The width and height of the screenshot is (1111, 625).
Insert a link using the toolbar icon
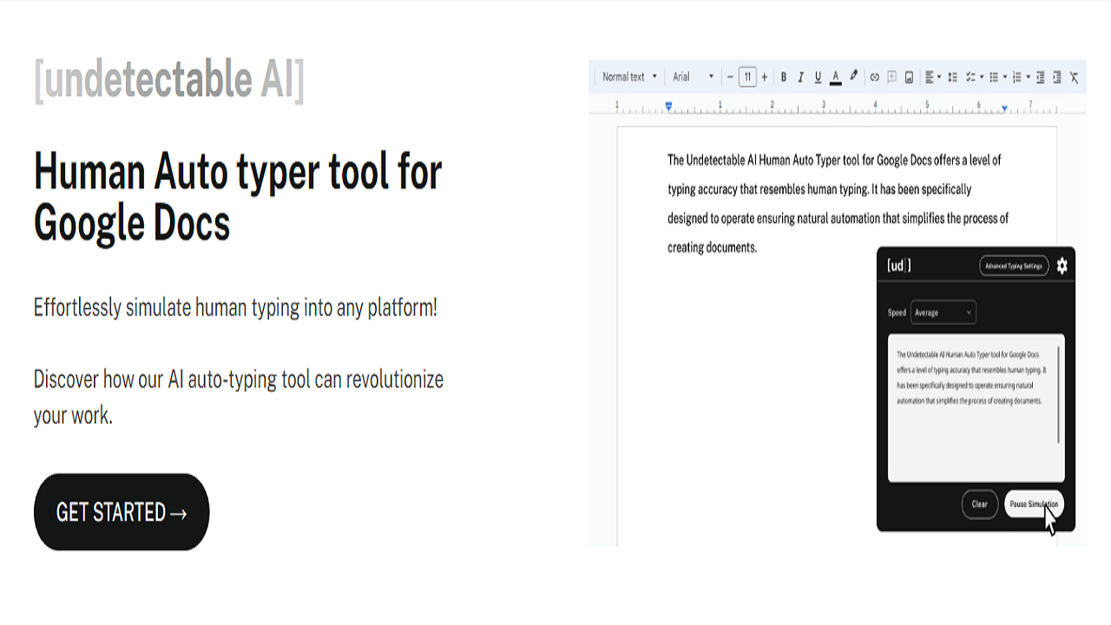874,76
